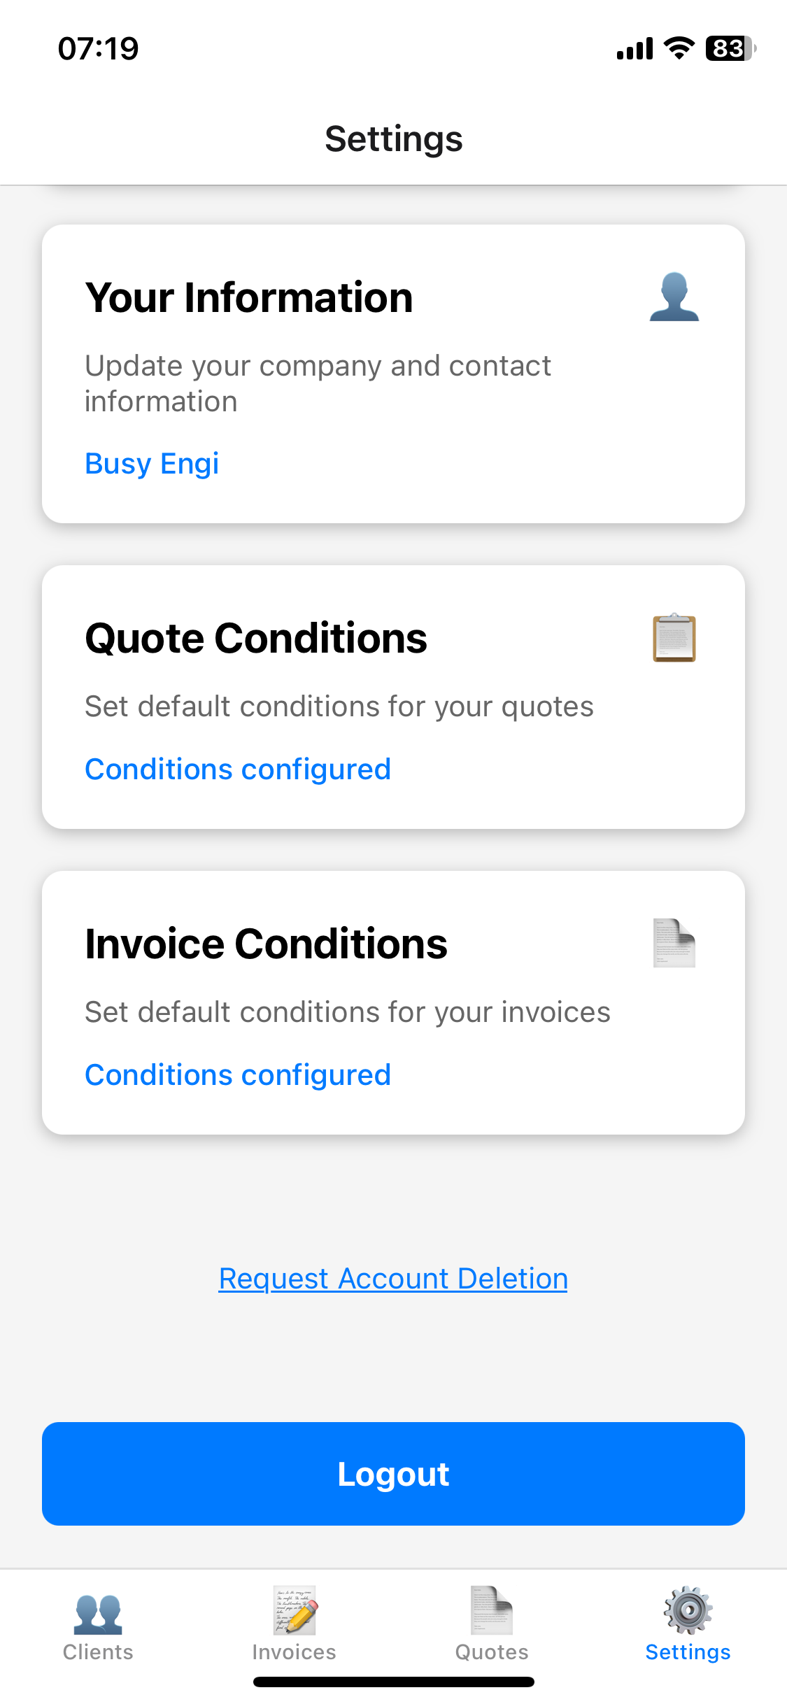Switch to the Clients tab label
This screenshot has width=787, height=1704.
pos(98,1652)
